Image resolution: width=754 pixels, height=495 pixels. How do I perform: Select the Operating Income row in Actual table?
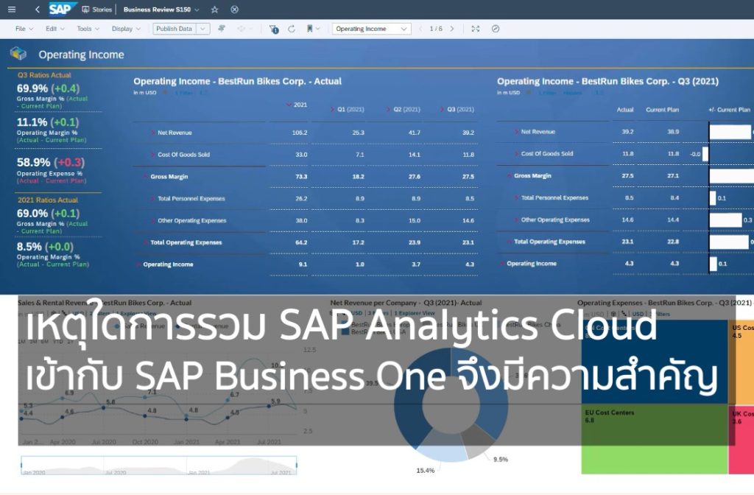point(168,264)
